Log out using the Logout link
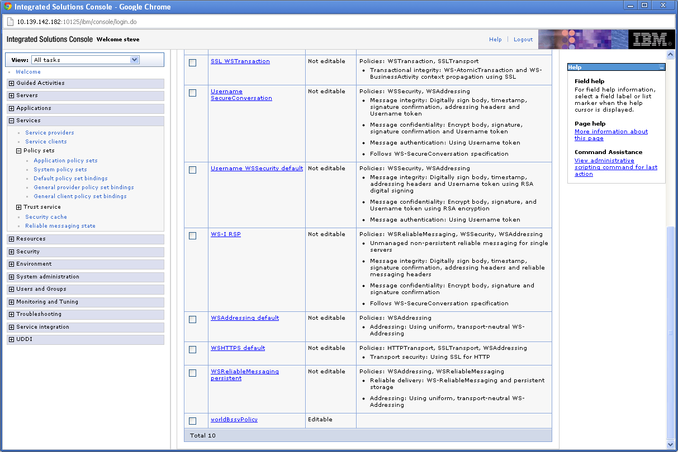This screenshot has height=452, width=678. 523,40
